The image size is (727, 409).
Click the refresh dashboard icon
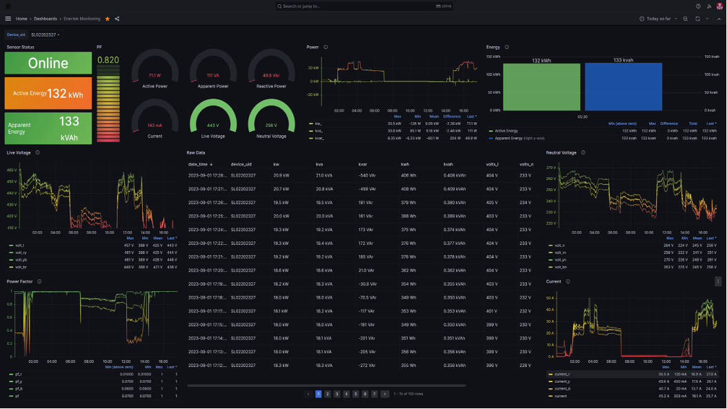point(697,19)
